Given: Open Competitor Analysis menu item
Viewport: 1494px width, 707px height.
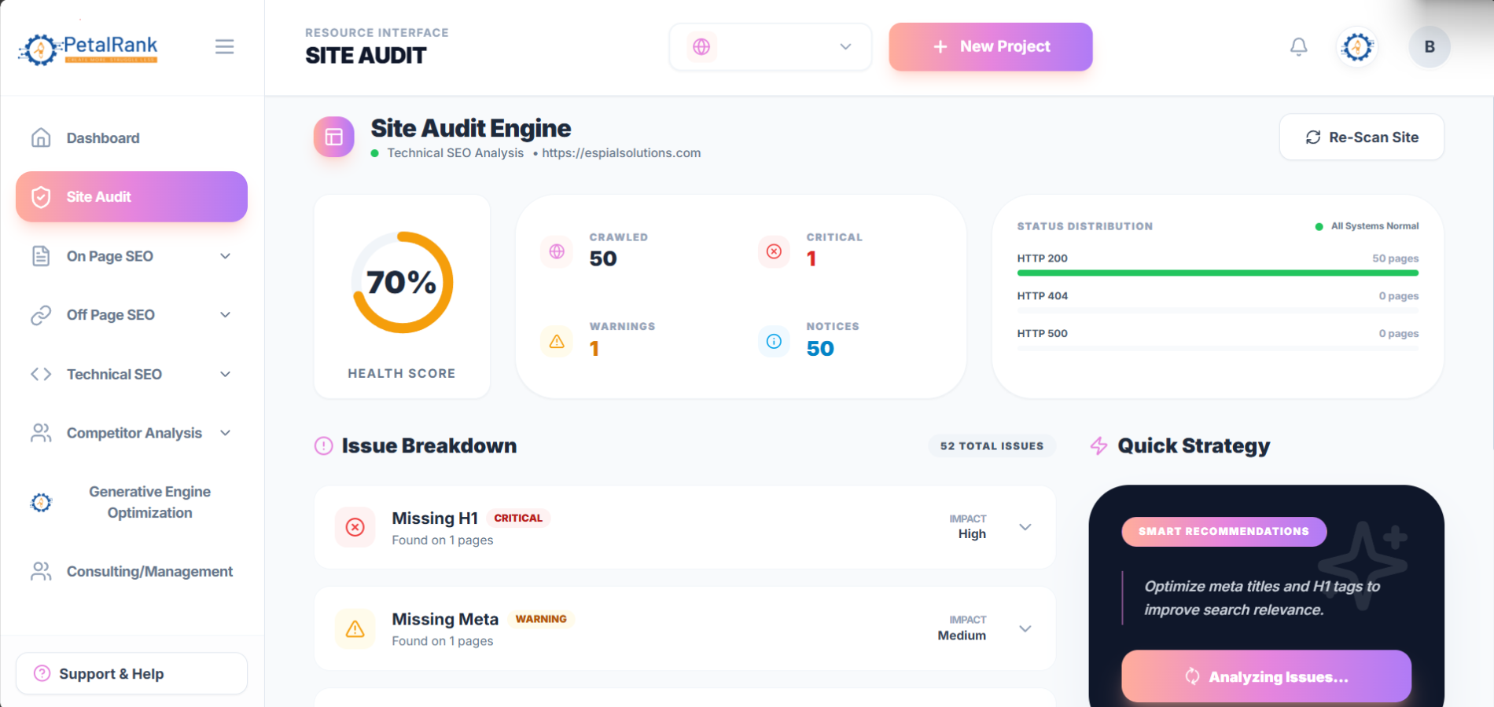Looking at the screenshot, I should point(131,433).
